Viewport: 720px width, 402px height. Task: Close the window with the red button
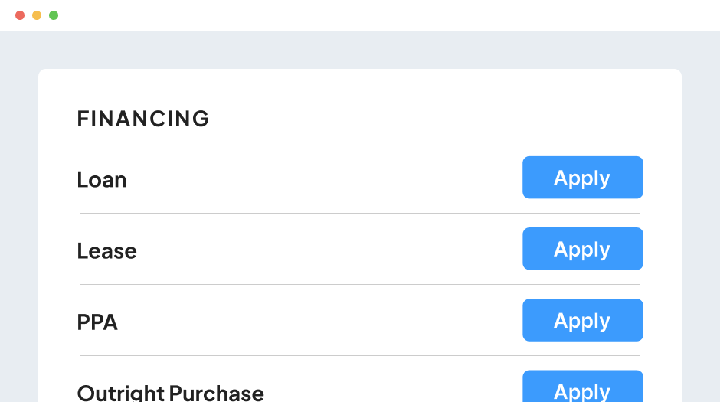point(20,15)
